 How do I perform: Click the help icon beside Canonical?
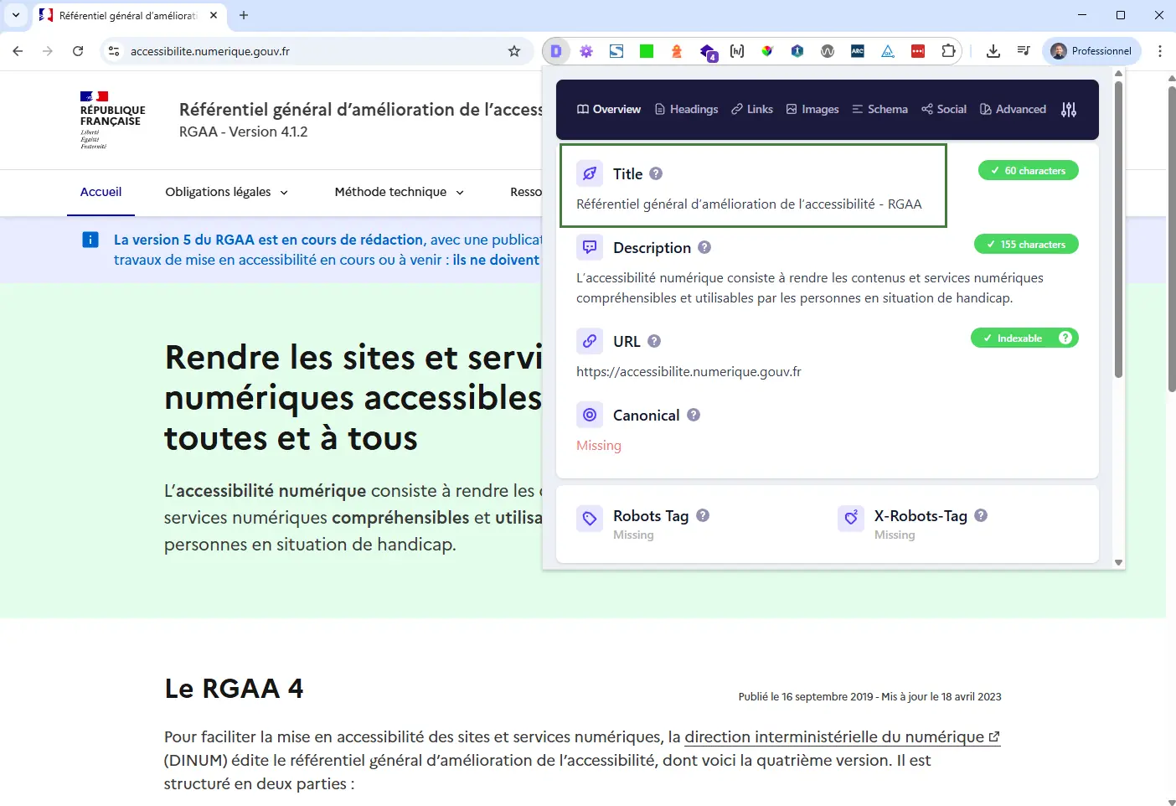694,415
